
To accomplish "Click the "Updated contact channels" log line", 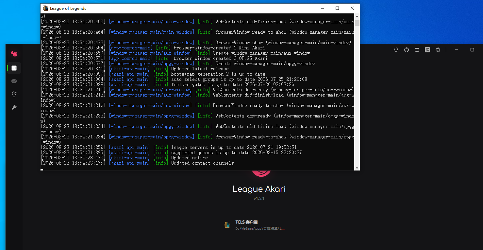I will point(137,163).
